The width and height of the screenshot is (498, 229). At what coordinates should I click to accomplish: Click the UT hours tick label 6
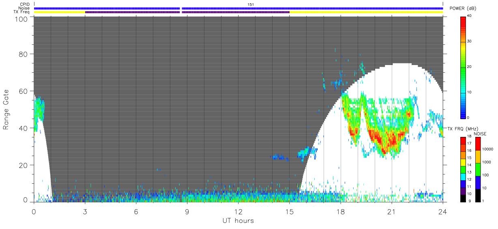coord(136,211)
